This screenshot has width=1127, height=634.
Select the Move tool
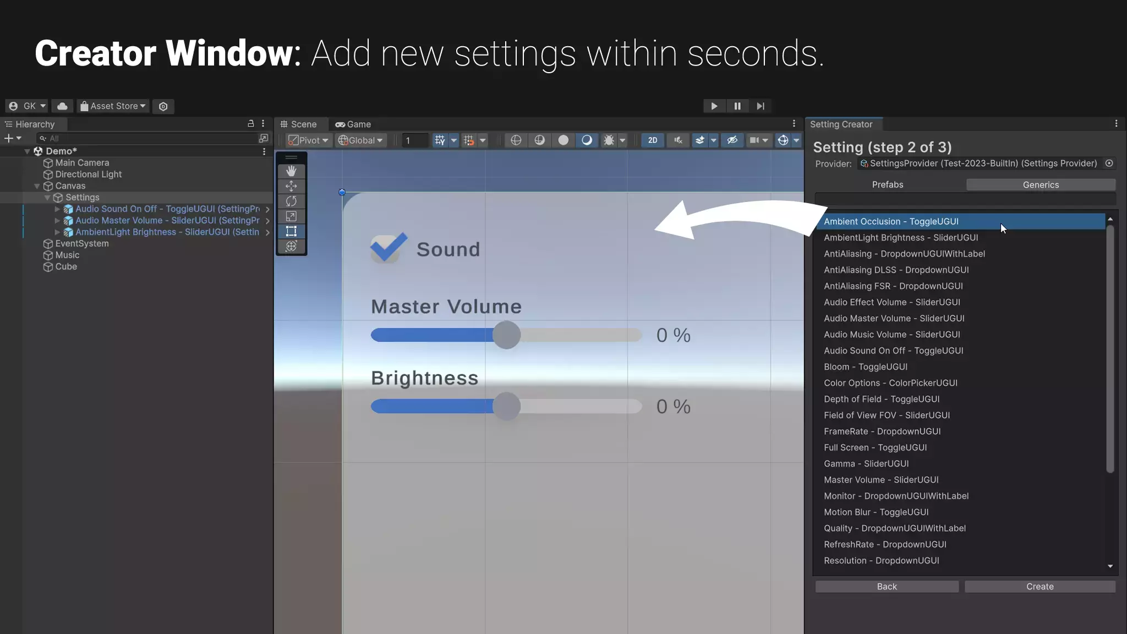click(x=291, y=186)
